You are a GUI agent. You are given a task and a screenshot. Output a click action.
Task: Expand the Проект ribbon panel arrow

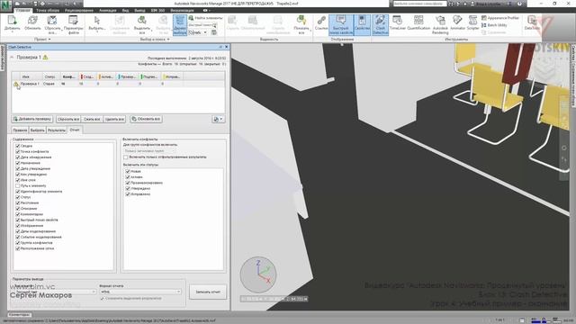point(49,39)
